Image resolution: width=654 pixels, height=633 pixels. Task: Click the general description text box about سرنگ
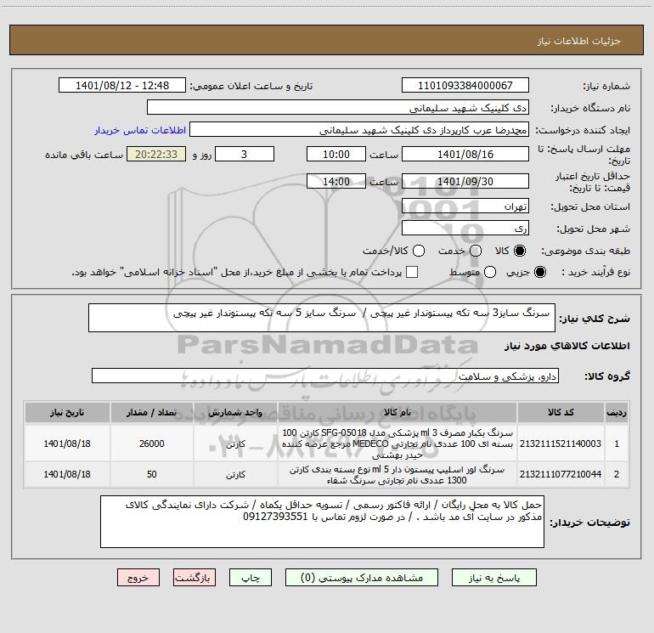click(x=322, y=318)
